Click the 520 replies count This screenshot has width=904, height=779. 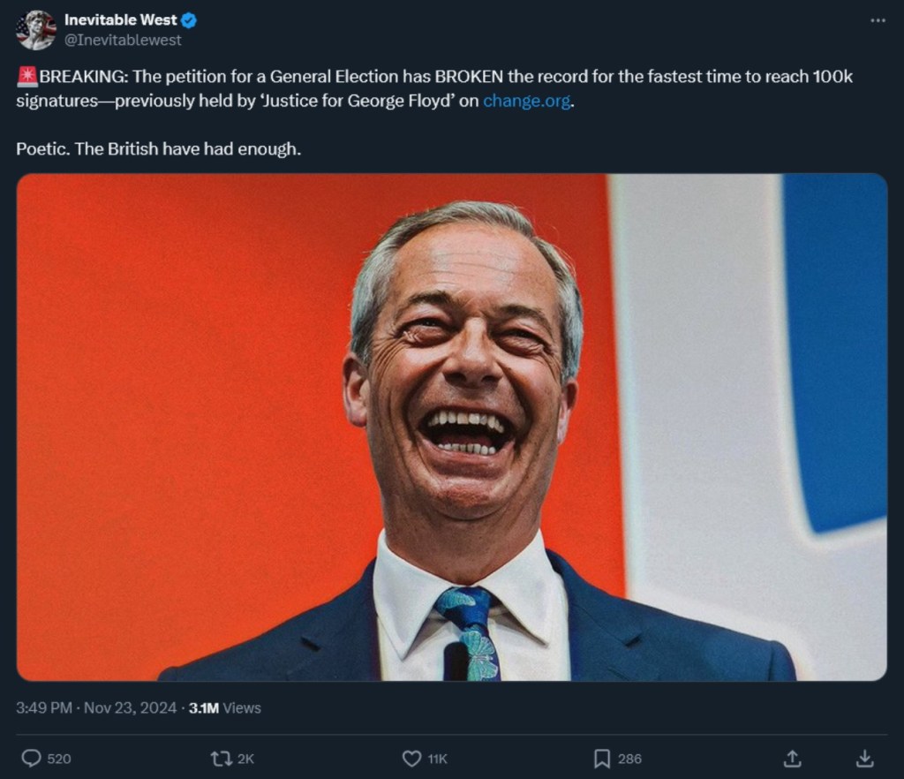(59, 759)
